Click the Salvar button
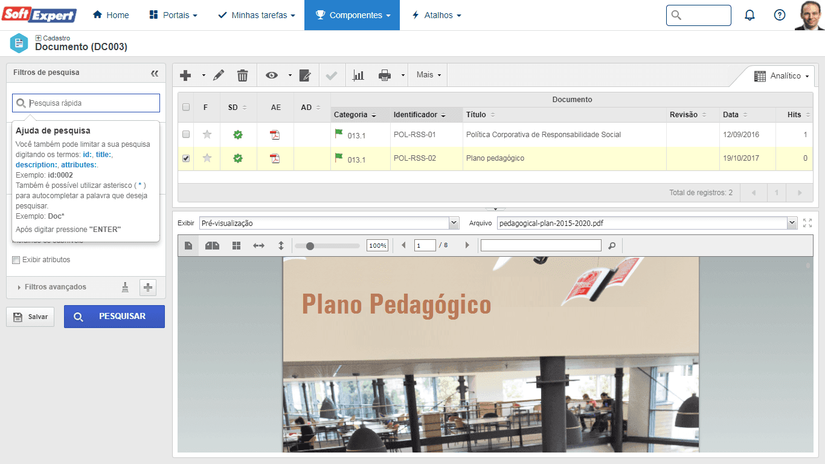Screen dimensions: 825x464 pyautogui.click(x=30, y=317)
